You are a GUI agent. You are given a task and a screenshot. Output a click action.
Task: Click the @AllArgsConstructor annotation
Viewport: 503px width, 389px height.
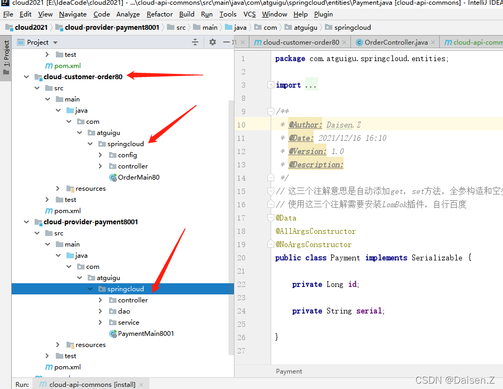[x=315, y=231]
